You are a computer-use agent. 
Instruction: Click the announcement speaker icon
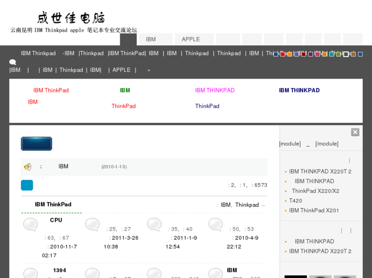pos(28,167)
